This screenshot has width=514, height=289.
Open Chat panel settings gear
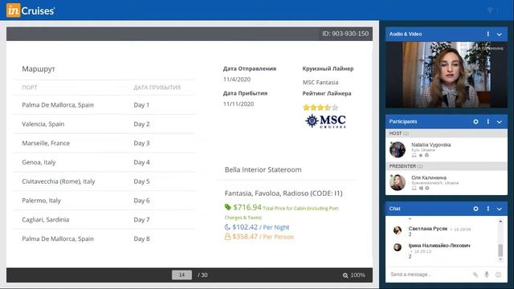(475, 209)
